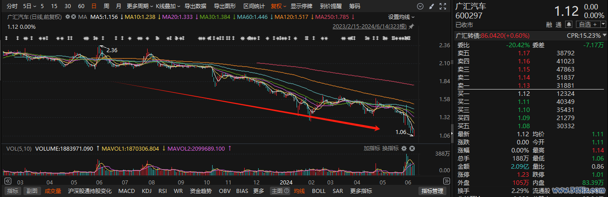The image size is (608, 197).
Task: Close the MA indicator with X icon
Action: [74, 17]
